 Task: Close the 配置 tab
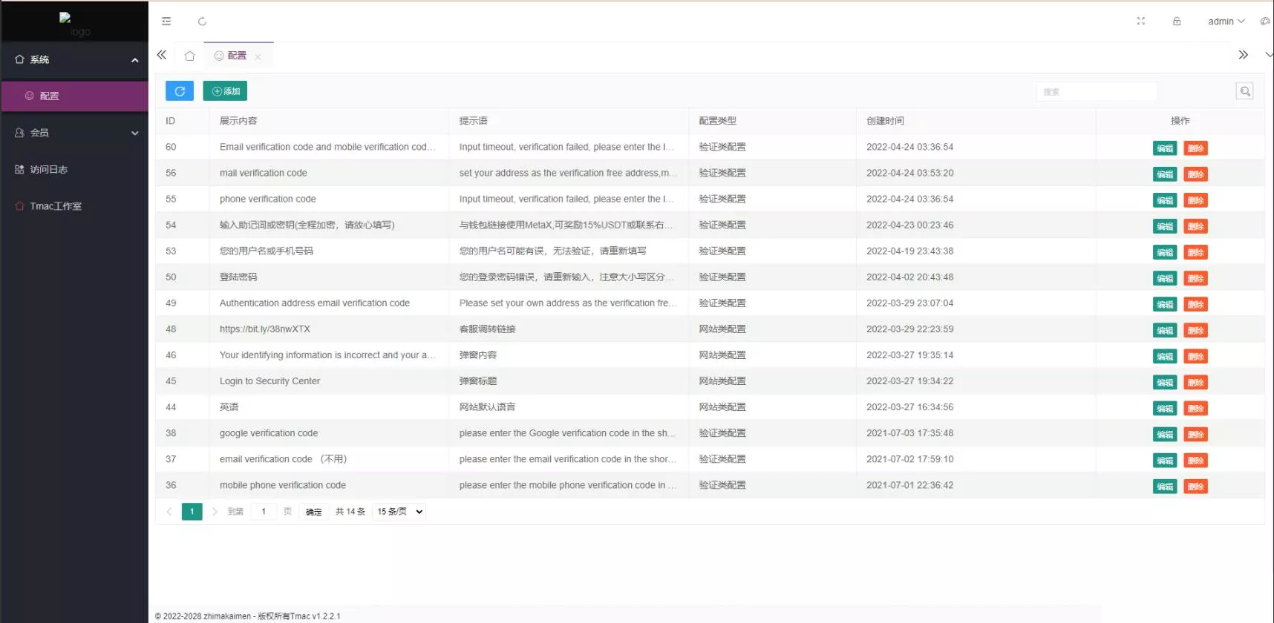pos(258,57)
